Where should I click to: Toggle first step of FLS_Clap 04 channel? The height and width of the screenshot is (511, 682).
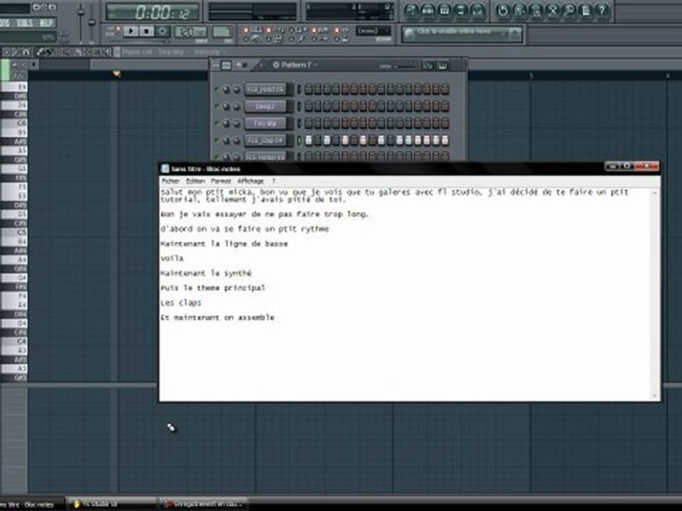[x=308, y=141]
